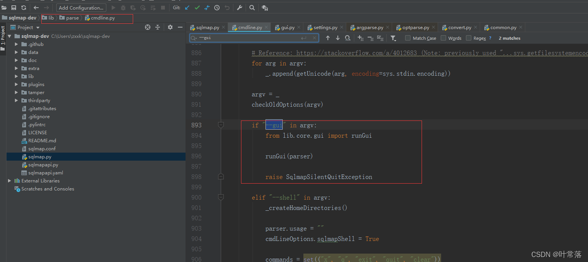Screen dimensions: 588x262
Task: Click cmdline.py breadcrumb
Action: [100, 18]
